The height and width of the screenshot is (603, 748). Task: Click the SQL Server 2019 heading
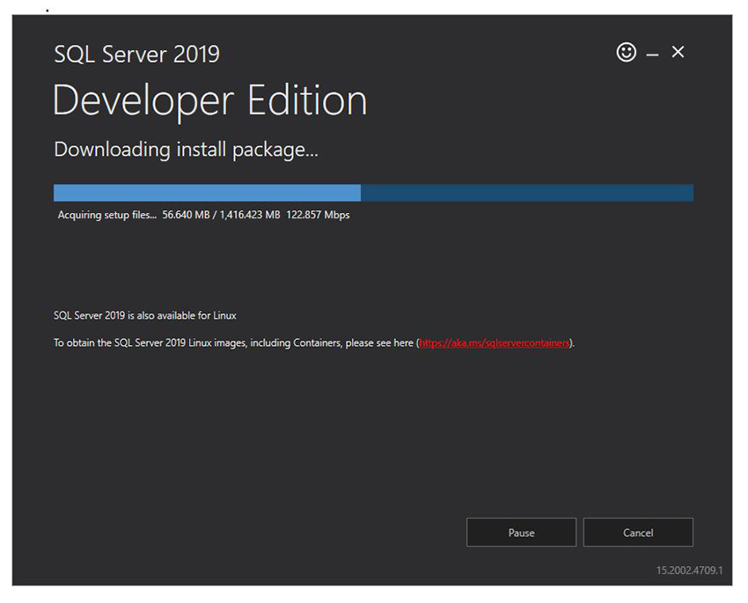coord(136,54)
